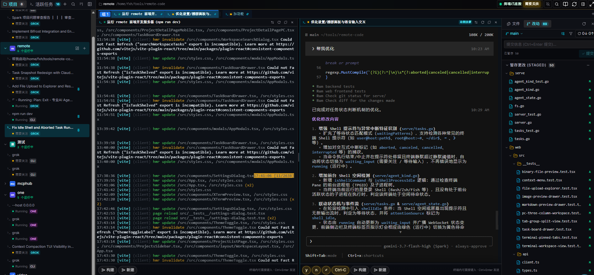This screenshot has height=275, width=594.
Task: Click the 需要关注 status badge in top bar
Action: point(532,4)
